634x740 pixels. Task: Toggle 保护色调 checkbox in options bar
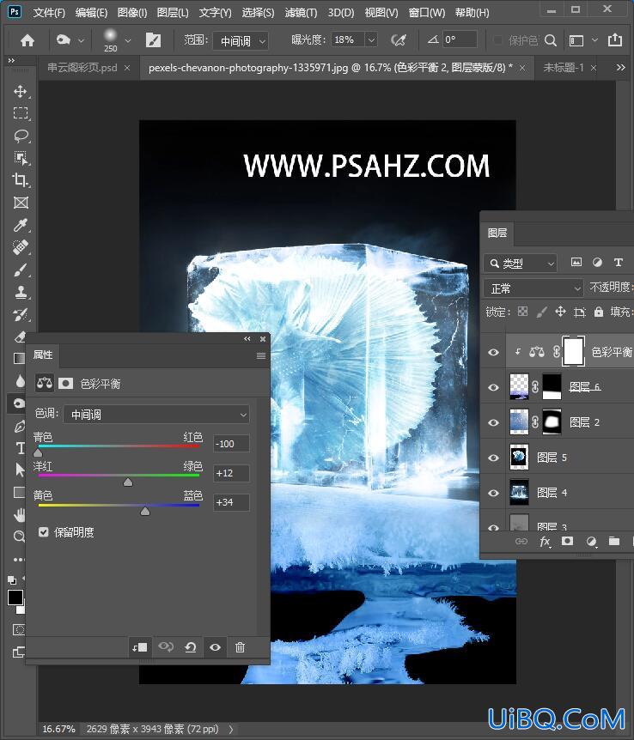tap(497, 40)
